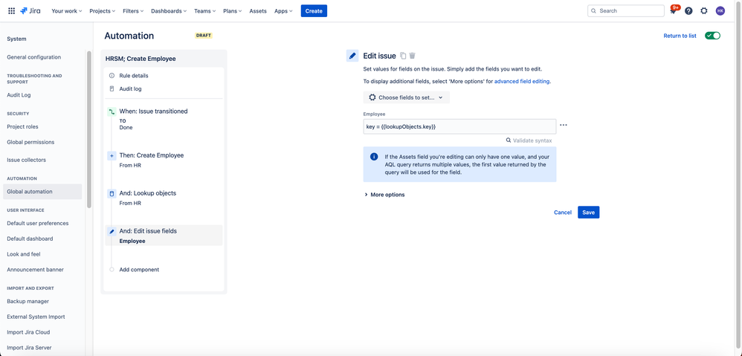Viewport: 742px width, 356px height.
Task: Click Add component
Action: click(x=139, y=270)
